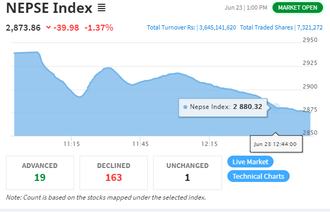Click the NEPSE Index title
The image size is (330, 212).
click(49, 8)
